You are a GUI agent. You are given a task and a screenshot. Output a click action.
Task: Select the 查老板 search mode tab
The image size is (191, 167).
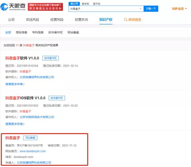85,4
